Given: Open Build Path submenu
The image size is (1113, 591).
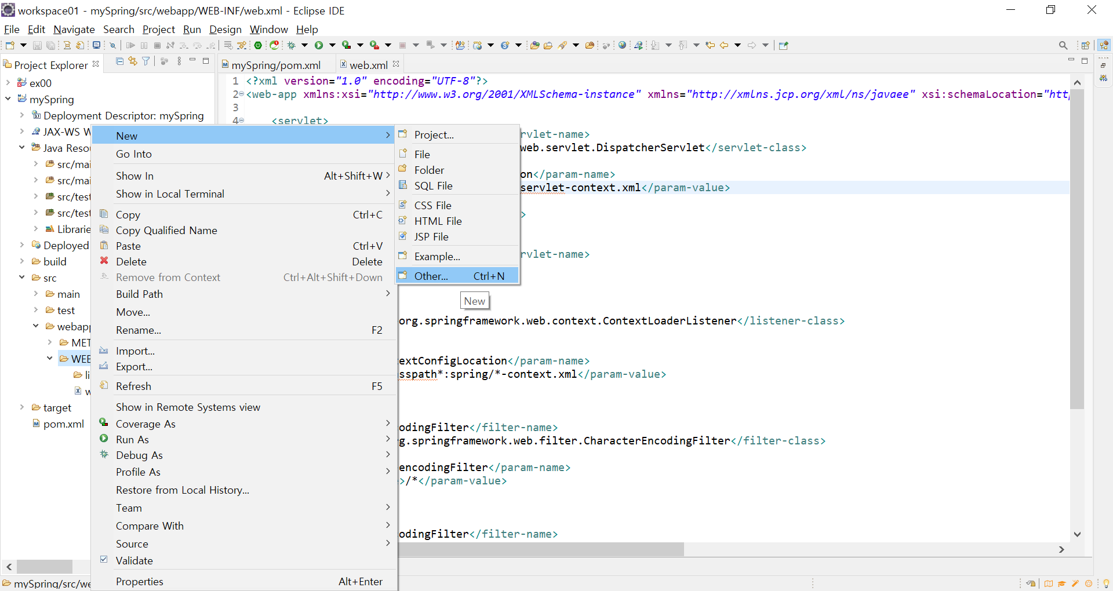Looking at the screenshot, I should (244, 294).
